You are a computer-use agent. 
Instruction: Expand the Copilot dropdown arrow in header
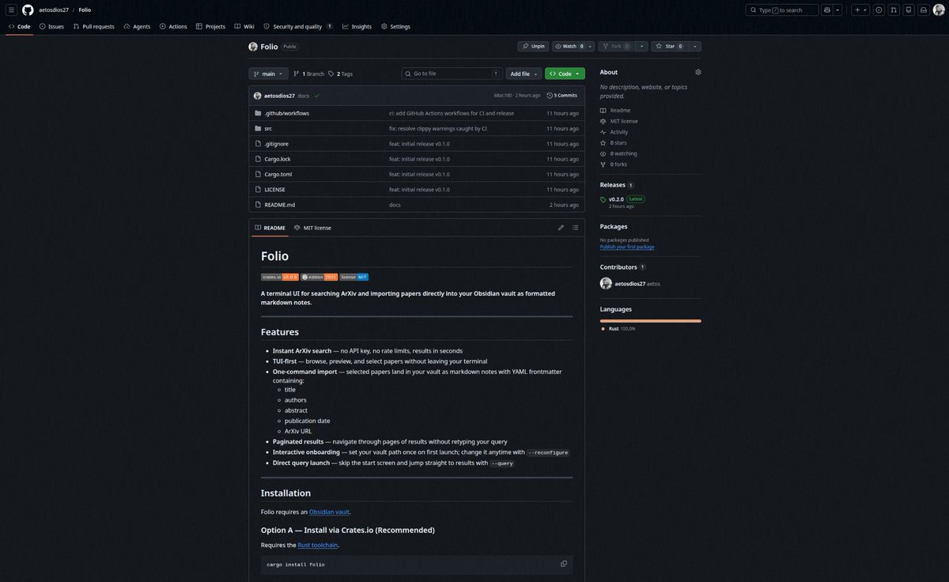(838, 9)
